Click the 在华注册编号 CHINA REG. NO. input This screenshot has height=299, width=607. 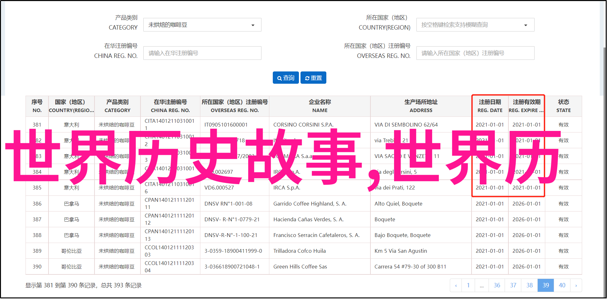(202, 53)
